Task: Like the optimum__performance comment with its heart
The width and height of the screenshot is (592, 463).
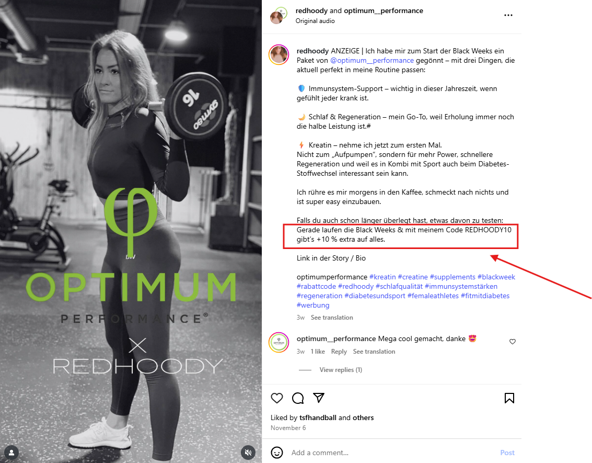Action: (x=513, y=342)
